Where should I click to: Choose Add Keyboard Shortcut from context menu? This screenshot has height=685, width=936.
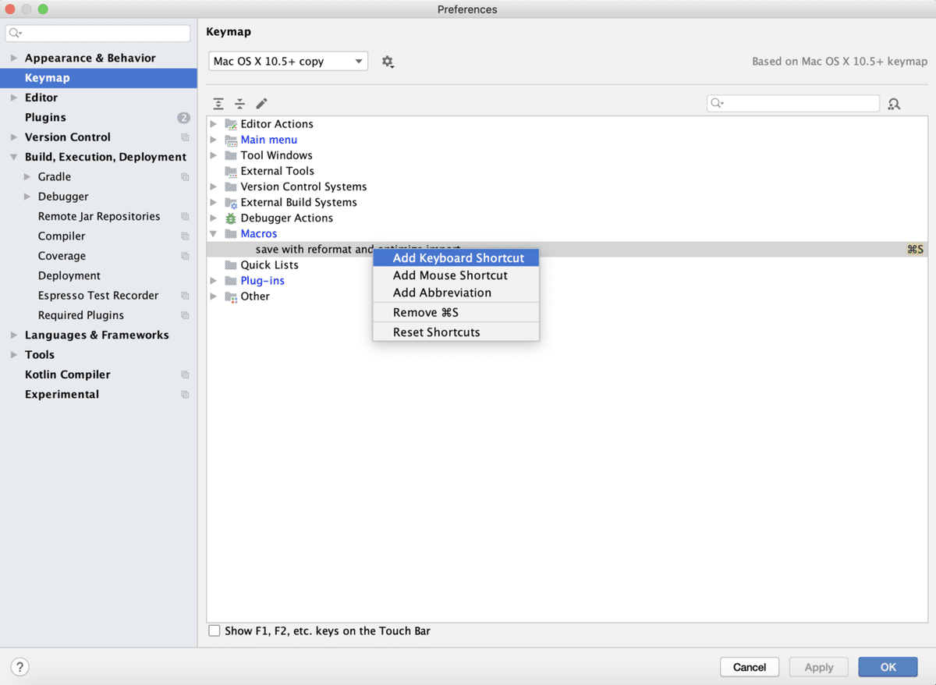[456, 258]
